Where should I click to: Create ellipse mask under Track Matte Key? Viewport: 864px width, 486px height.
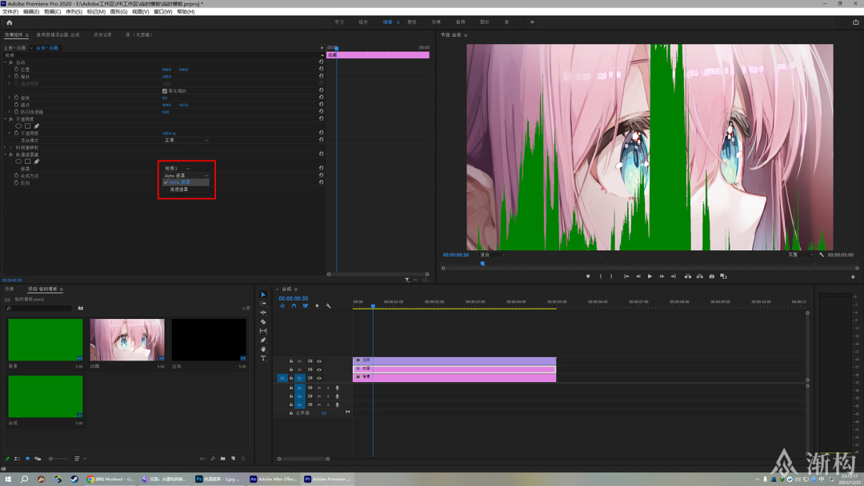18,161
